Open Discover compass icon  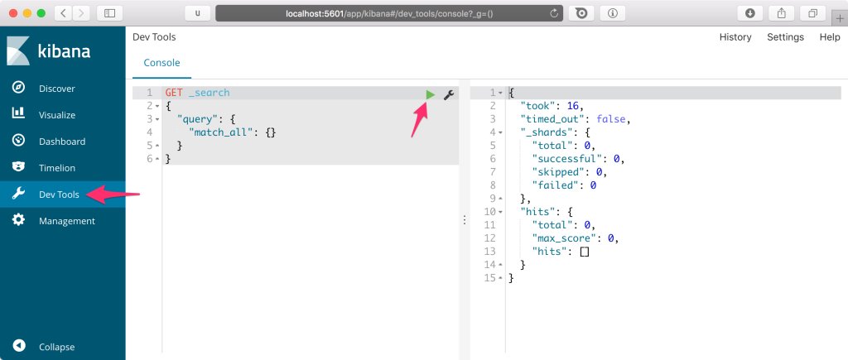click(x=18, y=88)
